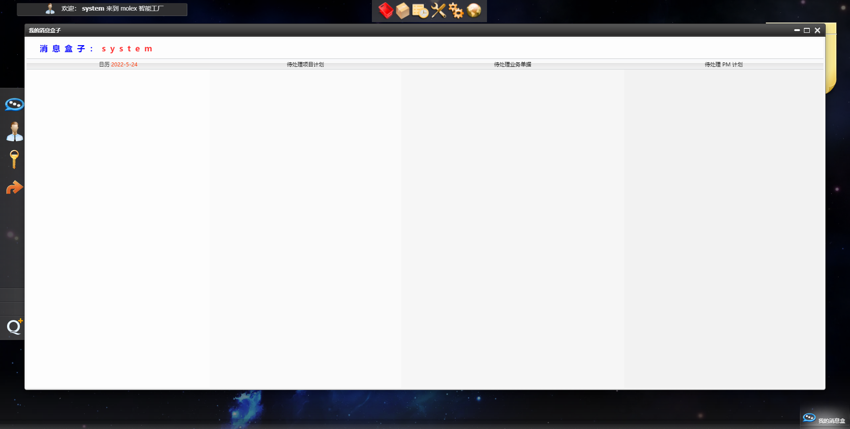This screenshot has width=850, height=429.
Task: Click the welcome system user banner
Action: [102, 9]
